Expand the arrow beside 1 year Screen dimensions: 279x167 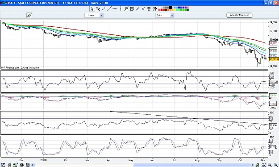click(101, 15)
